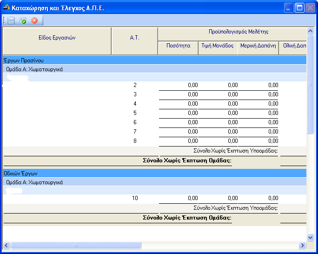Click the Μερική Δαπάνη cell in row 10

point(258,198)
